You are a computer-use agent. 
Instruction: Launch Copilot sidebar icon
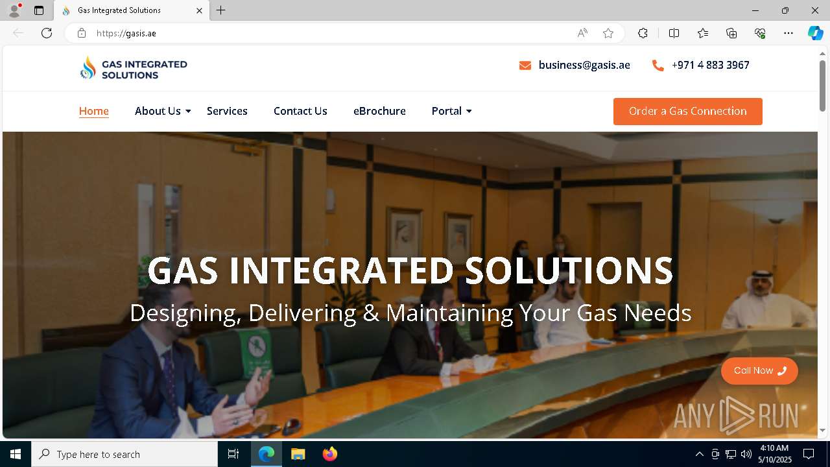click(x=815, y=33)
